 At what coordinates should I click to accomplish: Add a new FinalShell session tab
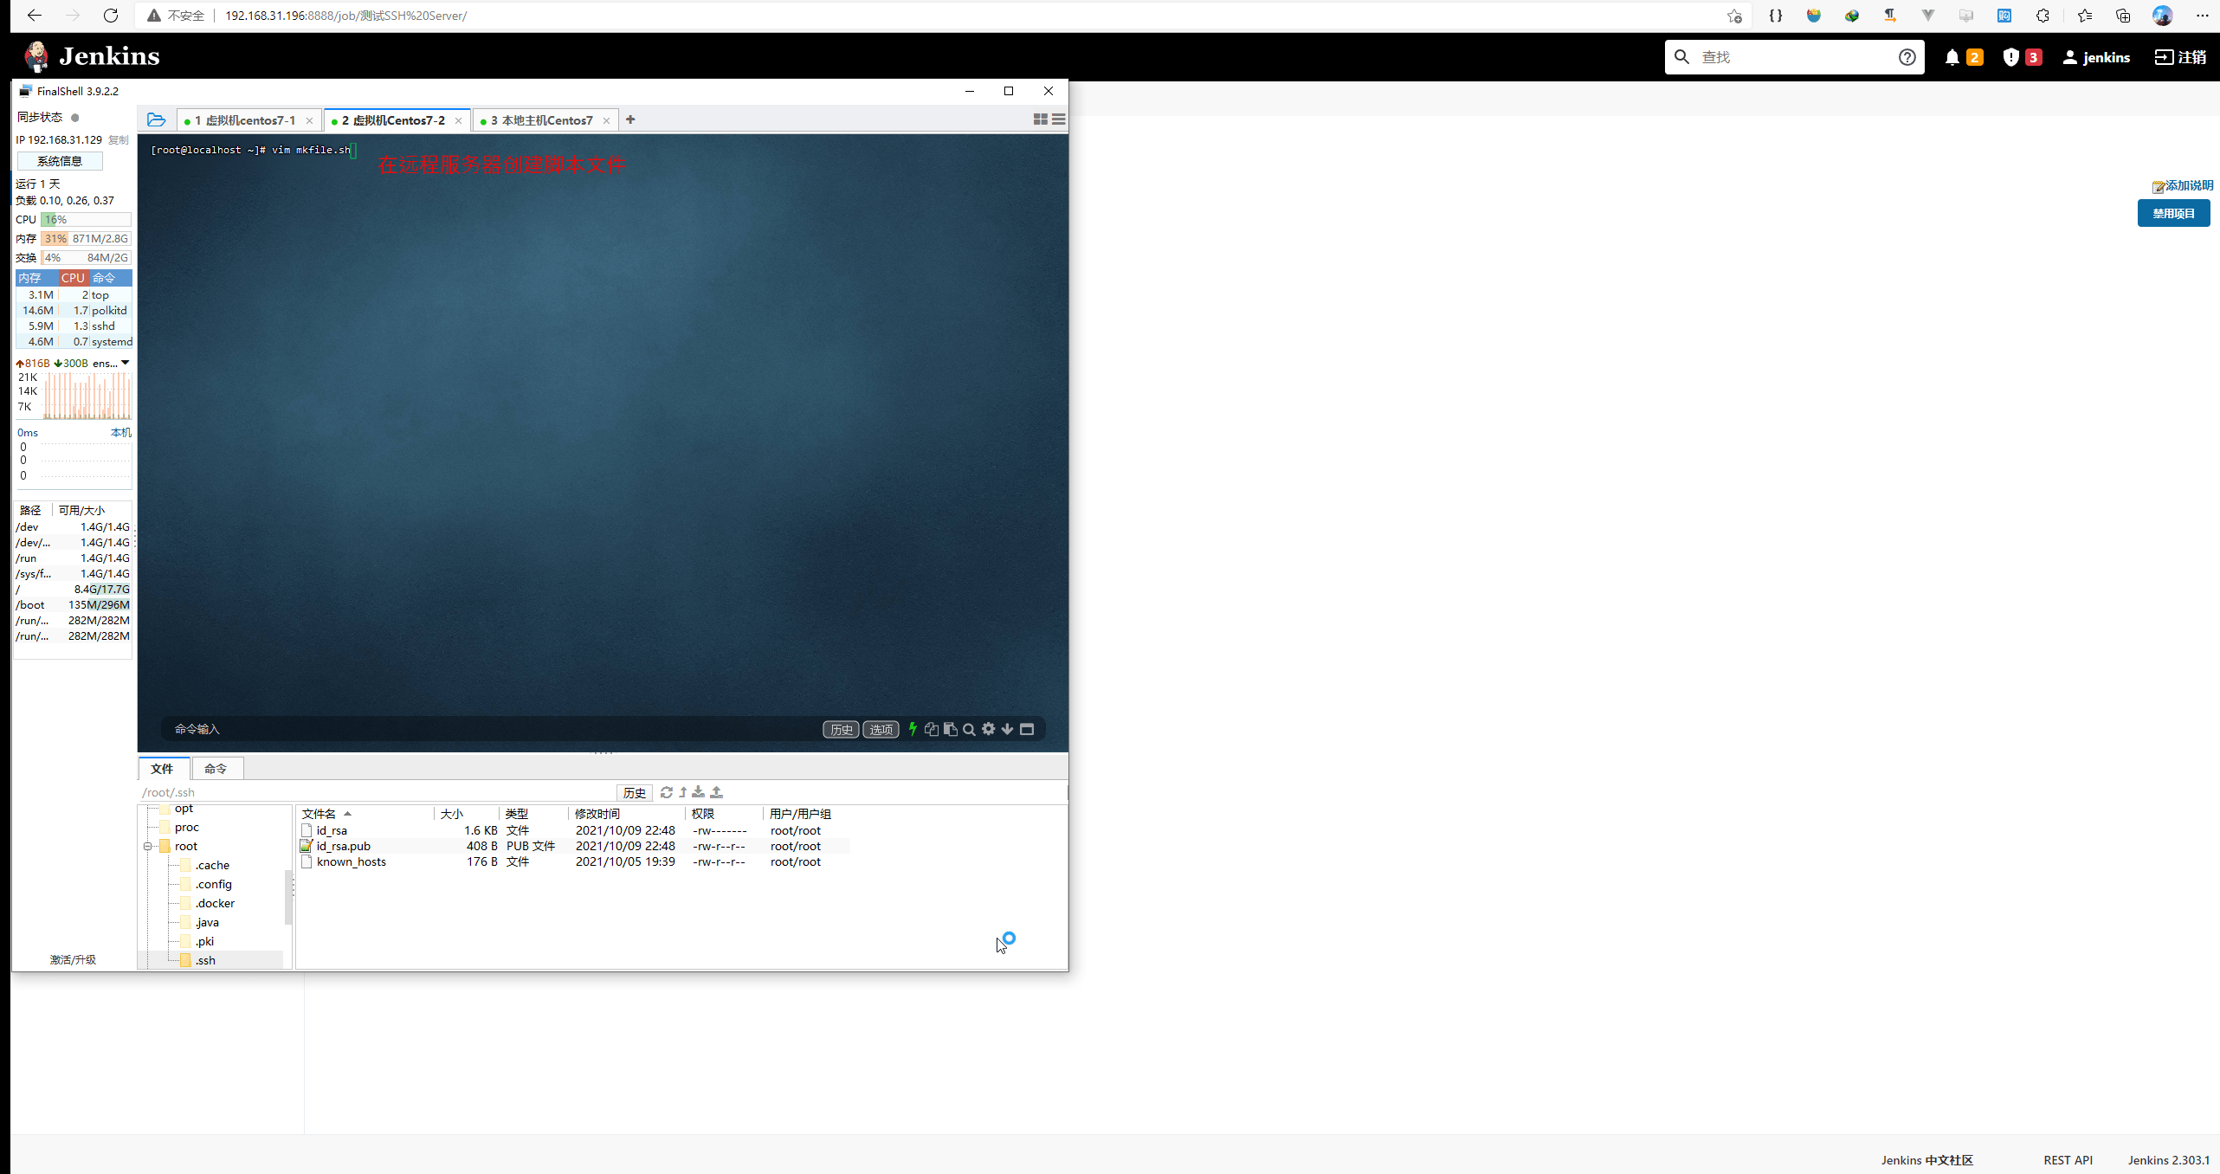pos(630,119)
